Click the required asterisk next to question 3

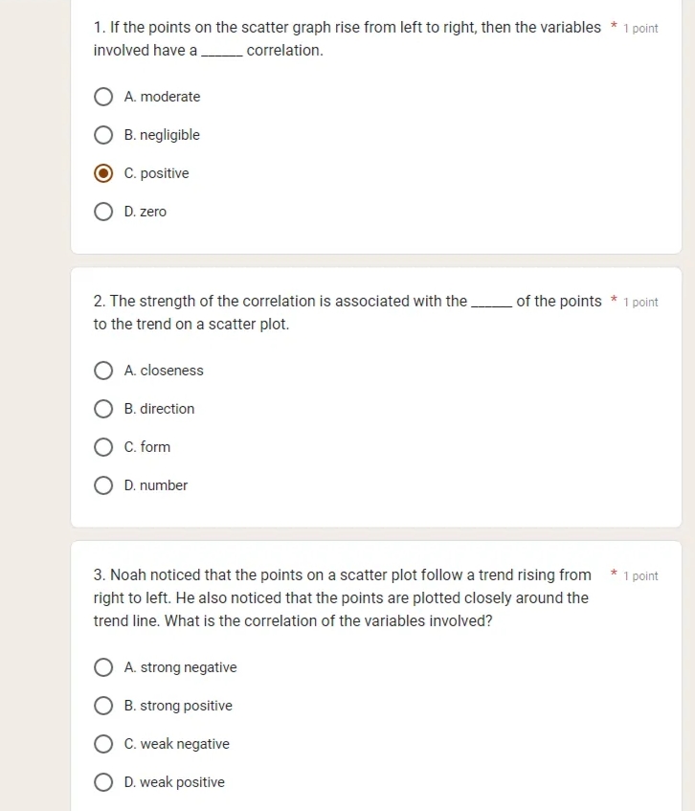pos(613,574)
